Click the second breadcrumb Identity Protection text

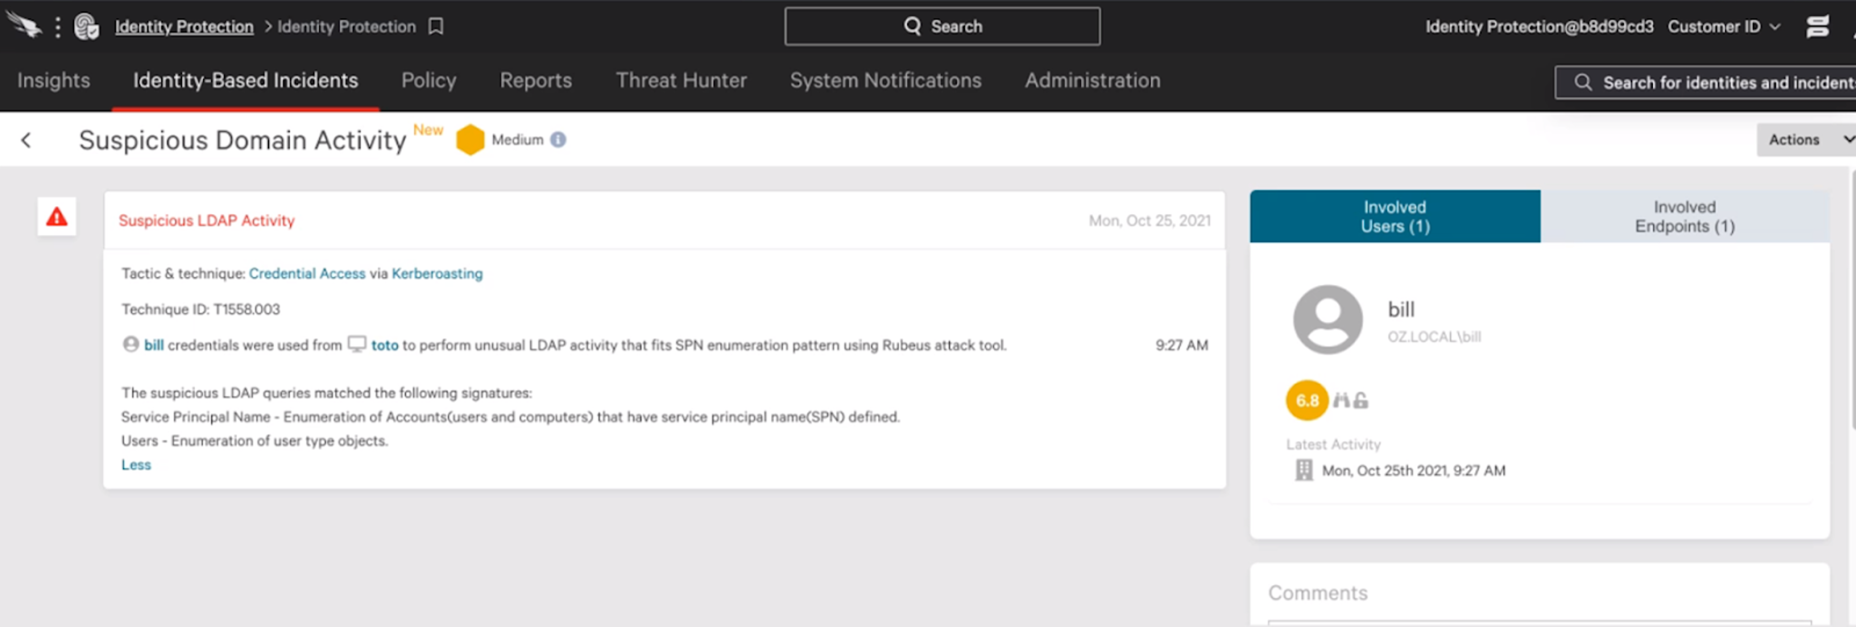pos(347,27)
